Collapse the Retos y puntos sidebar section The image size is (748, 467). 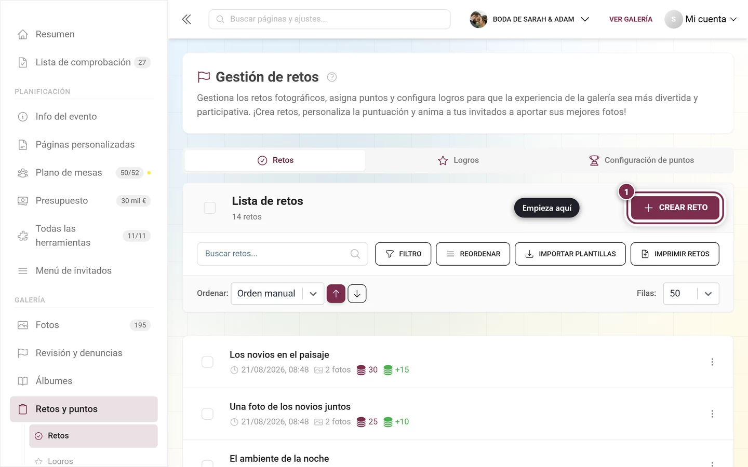point(84,409)
